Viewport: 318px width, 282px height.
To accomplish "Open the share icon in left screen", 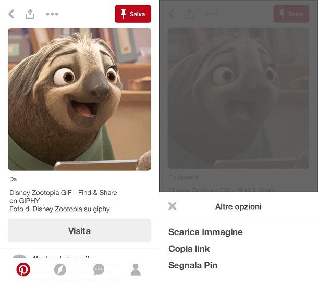I will (x=30, y=14).
